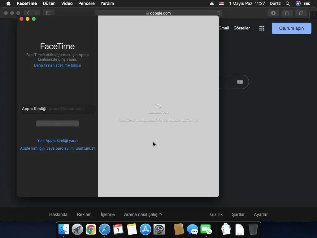Click the green fullscreen button of FaceTime

pos(34,19)
